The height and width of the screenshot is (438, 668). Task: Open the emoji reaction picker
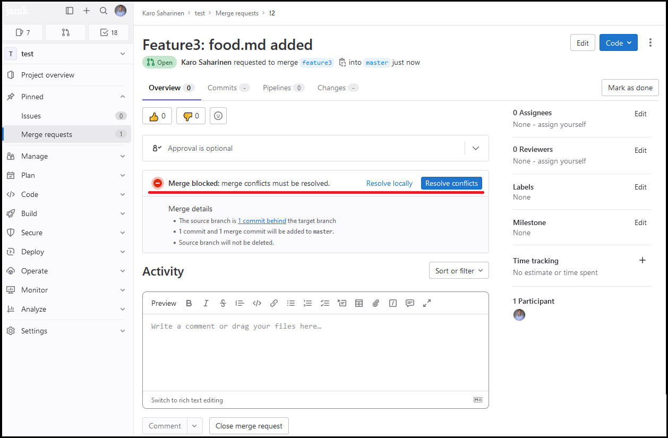tap(218, 116)
